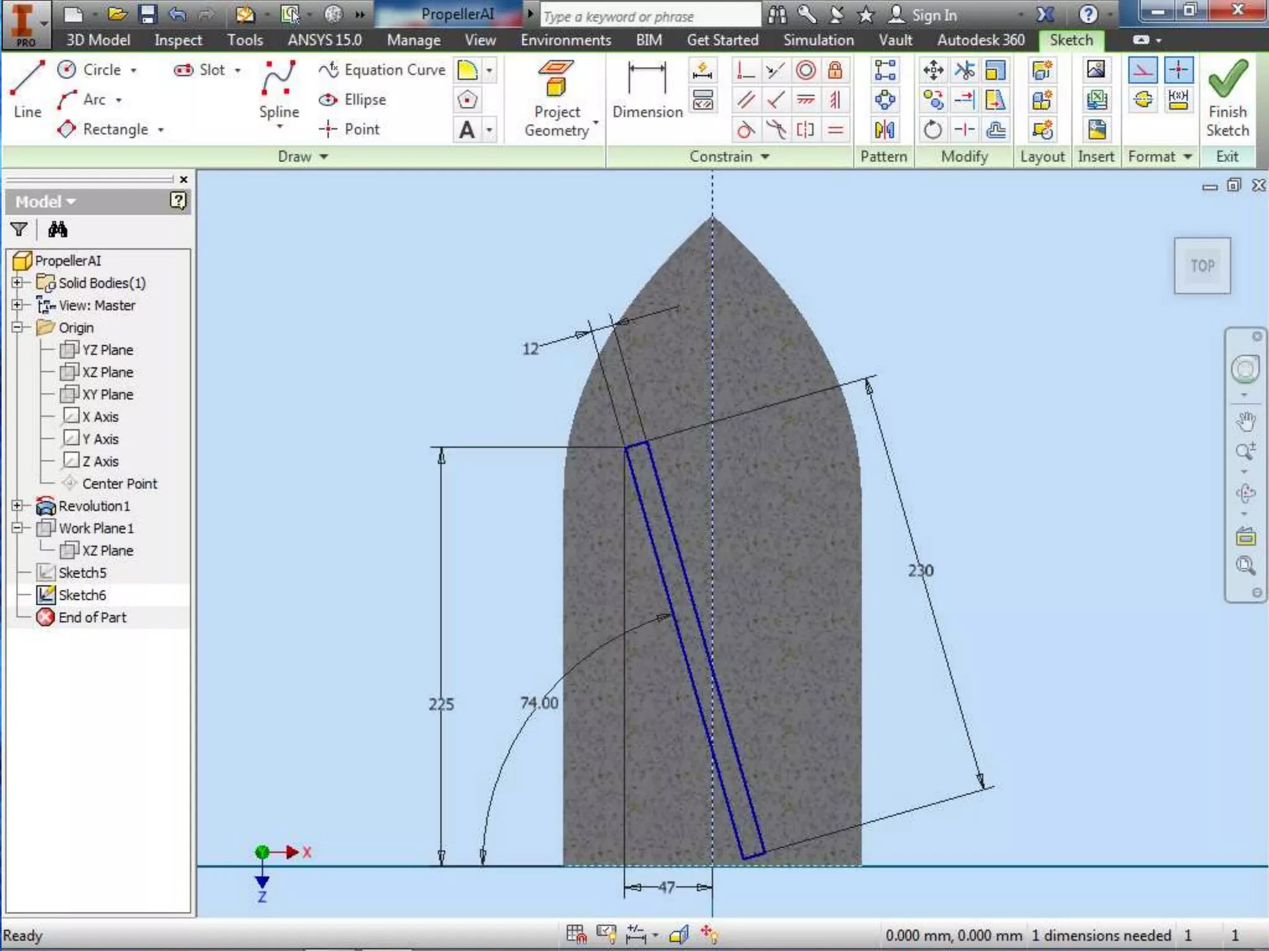
Task: Select Sketch5 in the model tree
Action: (82, 573)
